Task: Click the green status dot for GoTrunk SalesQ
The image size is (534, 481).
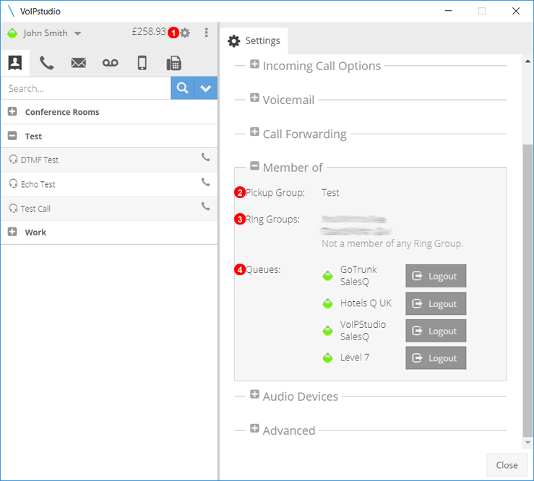Action: point(327,276)
